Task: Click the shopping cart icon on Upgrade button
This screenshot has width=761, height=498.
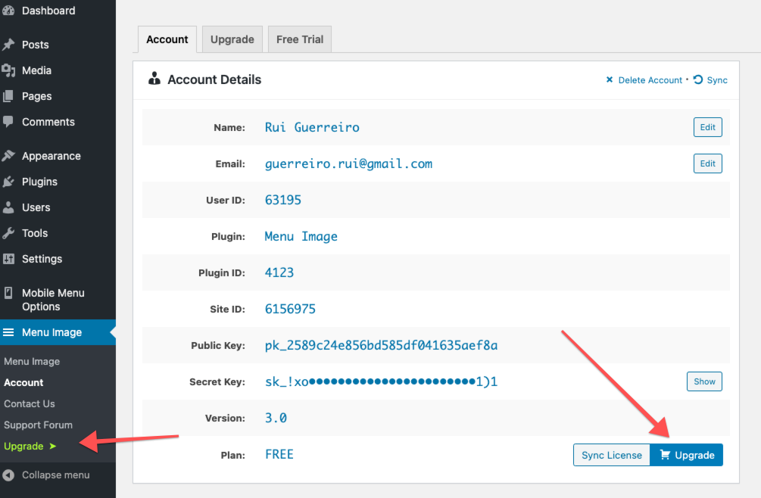Action: point(665,454)
